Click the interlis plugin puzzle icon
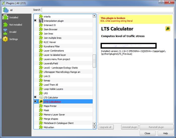The height and width of the screenshot is (138, 176). coord(41,17)
